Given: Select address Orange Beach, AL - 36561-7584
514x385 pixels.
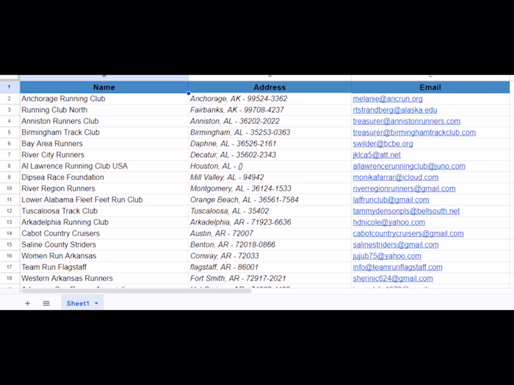Looking at the screenshot, I should pyautogui.click(x=269, y=199).
